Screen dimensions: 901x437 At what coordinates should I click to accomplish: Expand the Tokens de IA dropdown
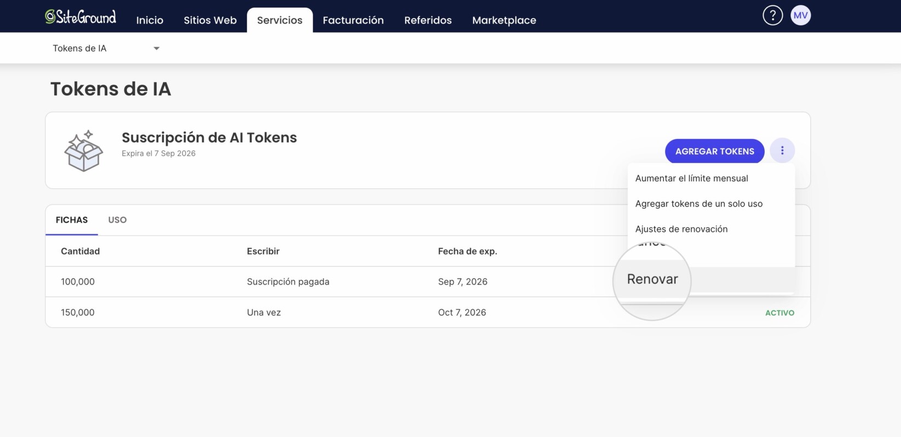coord(106,48)
